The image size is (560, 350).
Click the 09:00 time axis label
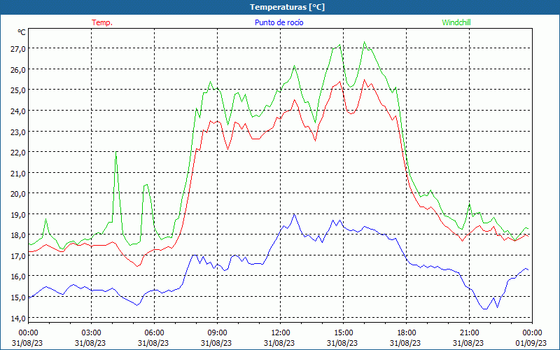tap(217, 333)
